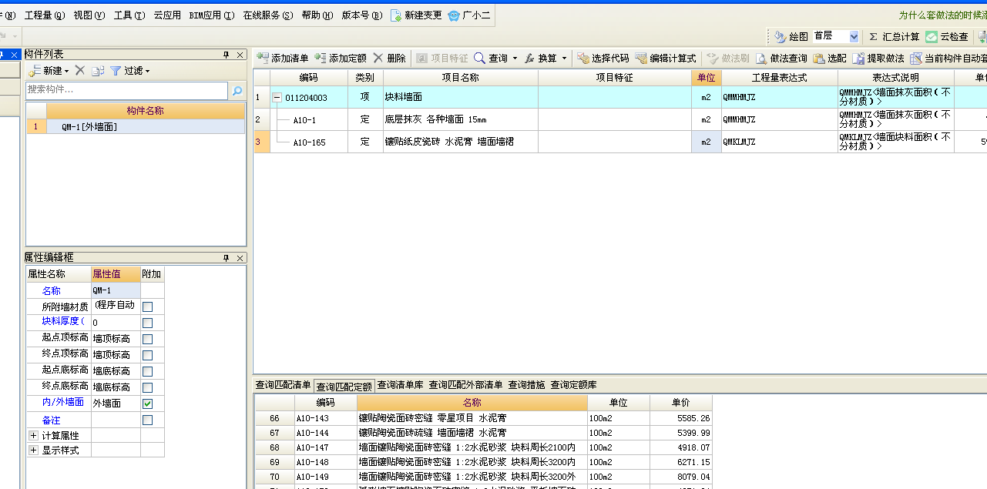This screenshot has height=489, width=987.
Task: Switch to 查询匹配清单 tab
Action: point(284,385)
